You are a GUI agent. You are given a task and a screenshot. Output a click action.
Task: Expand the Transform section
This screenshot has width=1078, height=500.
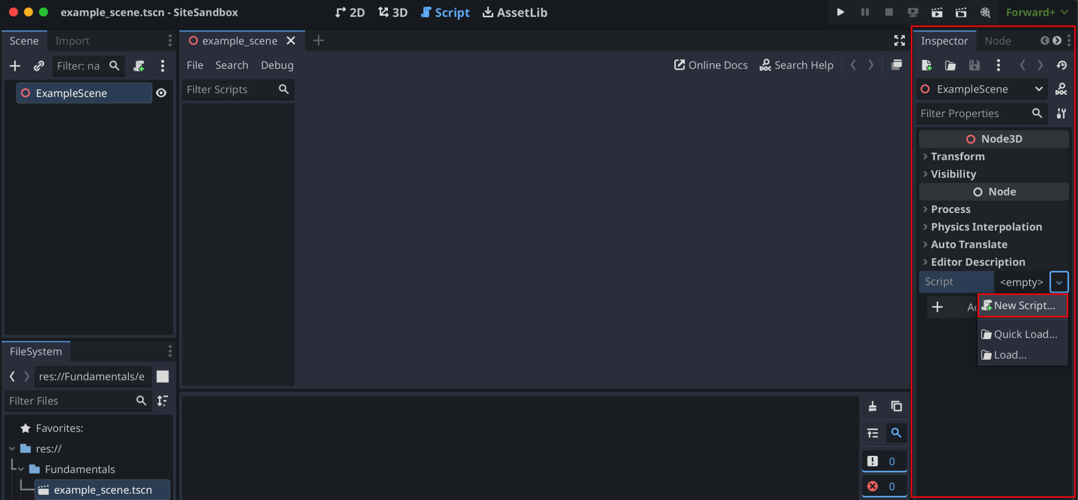[x=957, y=156]
